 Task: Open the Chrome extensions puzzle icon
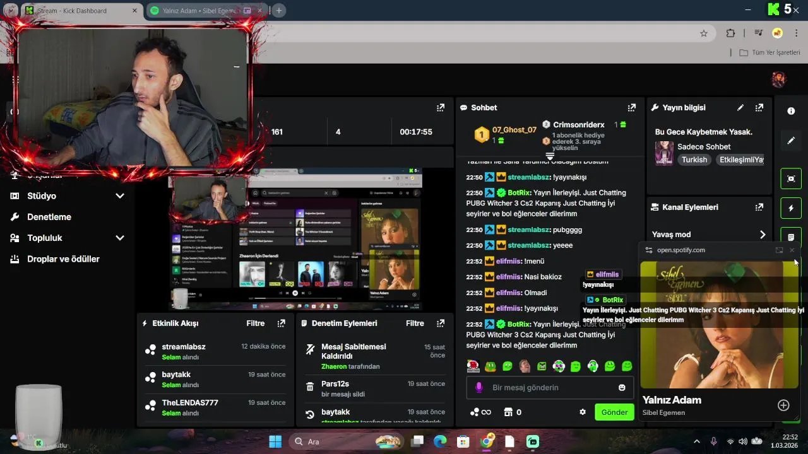point(730,33)
